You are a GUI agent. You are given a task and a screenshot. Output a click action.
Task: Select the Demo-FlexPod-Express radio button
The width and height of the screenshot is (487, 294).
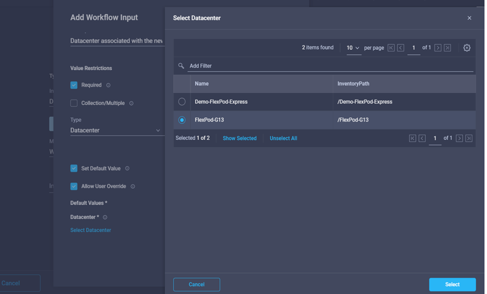tap(182, 102)
